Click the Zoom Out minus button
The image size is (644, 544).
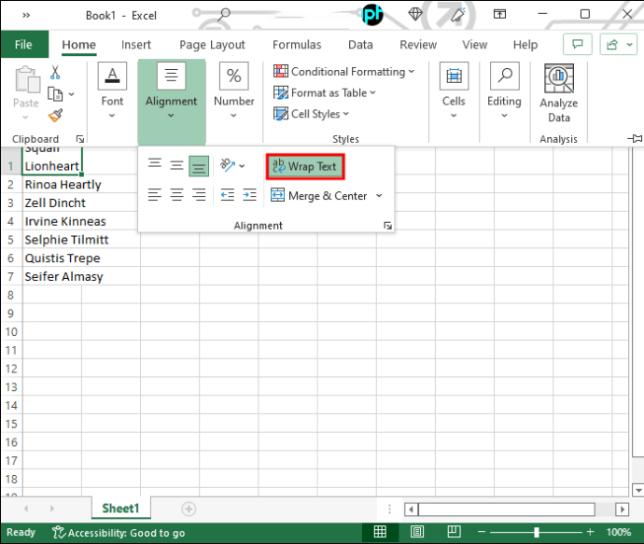click(x=482, y=532)
